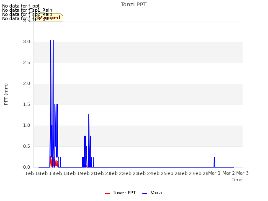Viewport: 268px width, 201px height.
Task: Click the Feb 16 x-axis tick label
Action: tap(33, 173)
